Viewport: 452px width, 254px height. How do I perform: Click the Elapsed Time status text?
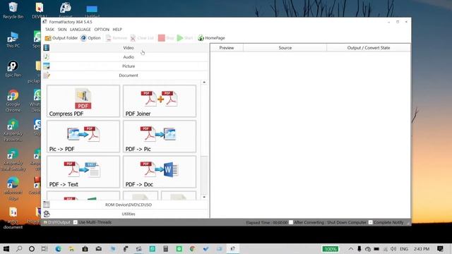(267, 222)
